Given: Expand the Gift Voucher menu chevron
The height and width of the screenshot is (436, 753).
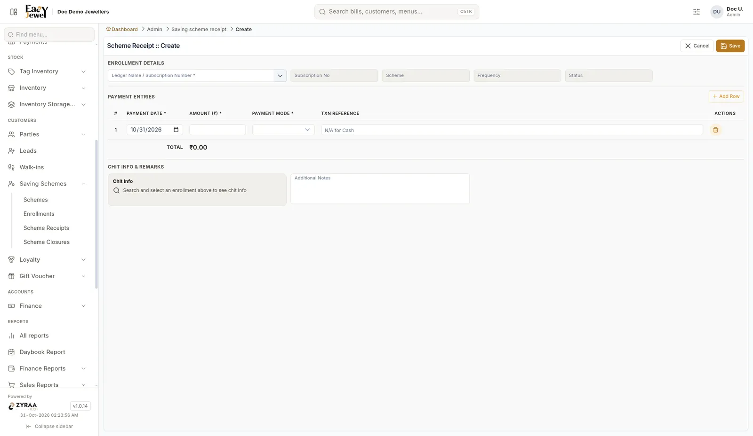Looking at the screenshot, I should tap(84, 276).
